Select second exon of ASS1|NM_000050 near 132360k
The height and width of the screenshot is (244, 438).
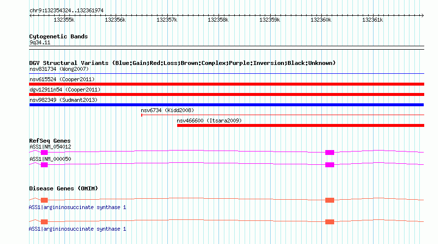tap(330, 165)
